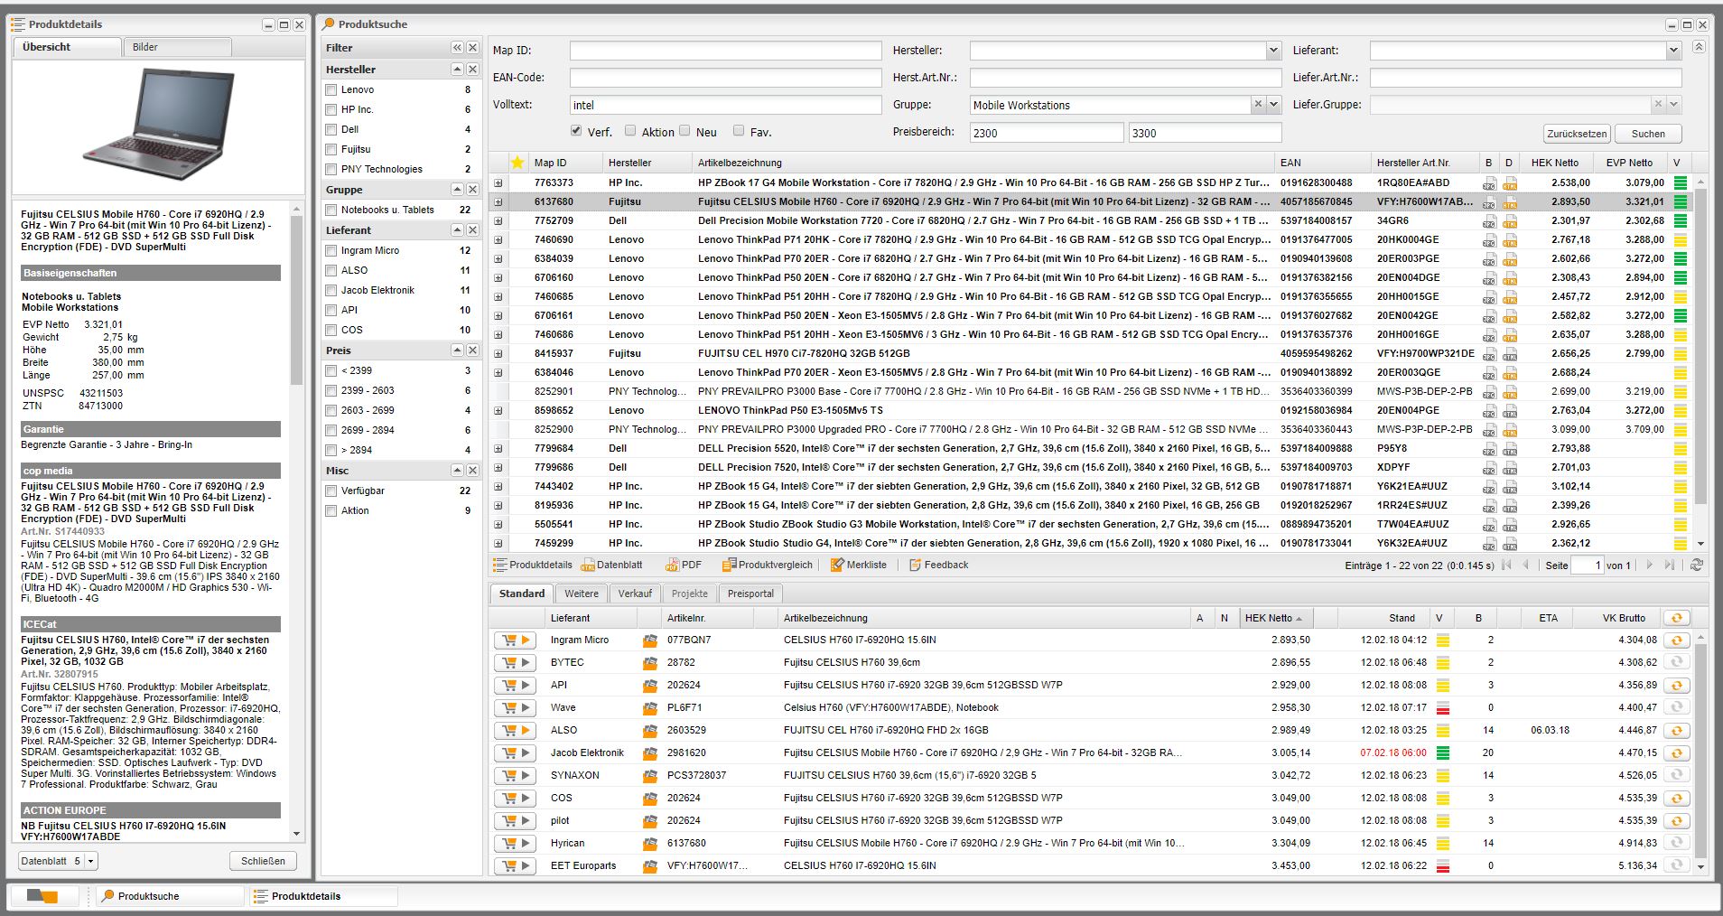This screenshot has height=916, width=1723.
Task: Go to last results page
Action: click(x=1669, y=565)
